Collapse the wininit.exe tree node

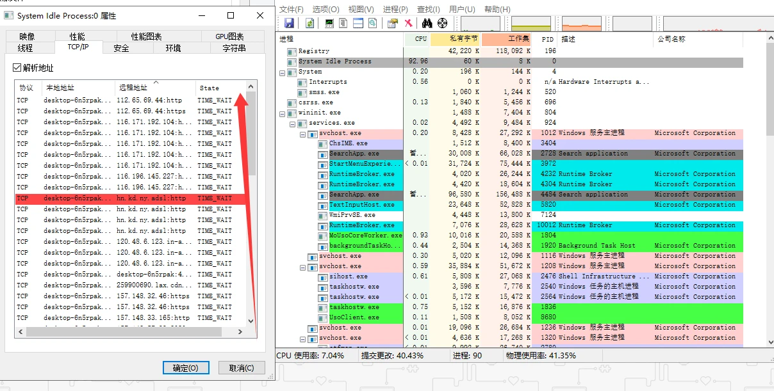click(x=282, y=113)
